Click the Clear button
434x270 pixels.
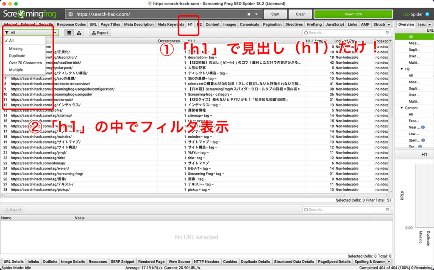pos(300,14)
